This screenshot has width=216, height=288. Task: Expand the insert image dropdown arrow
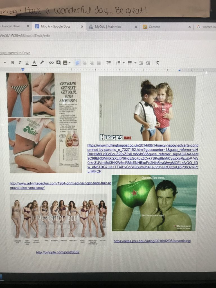(x=70, y=63)
